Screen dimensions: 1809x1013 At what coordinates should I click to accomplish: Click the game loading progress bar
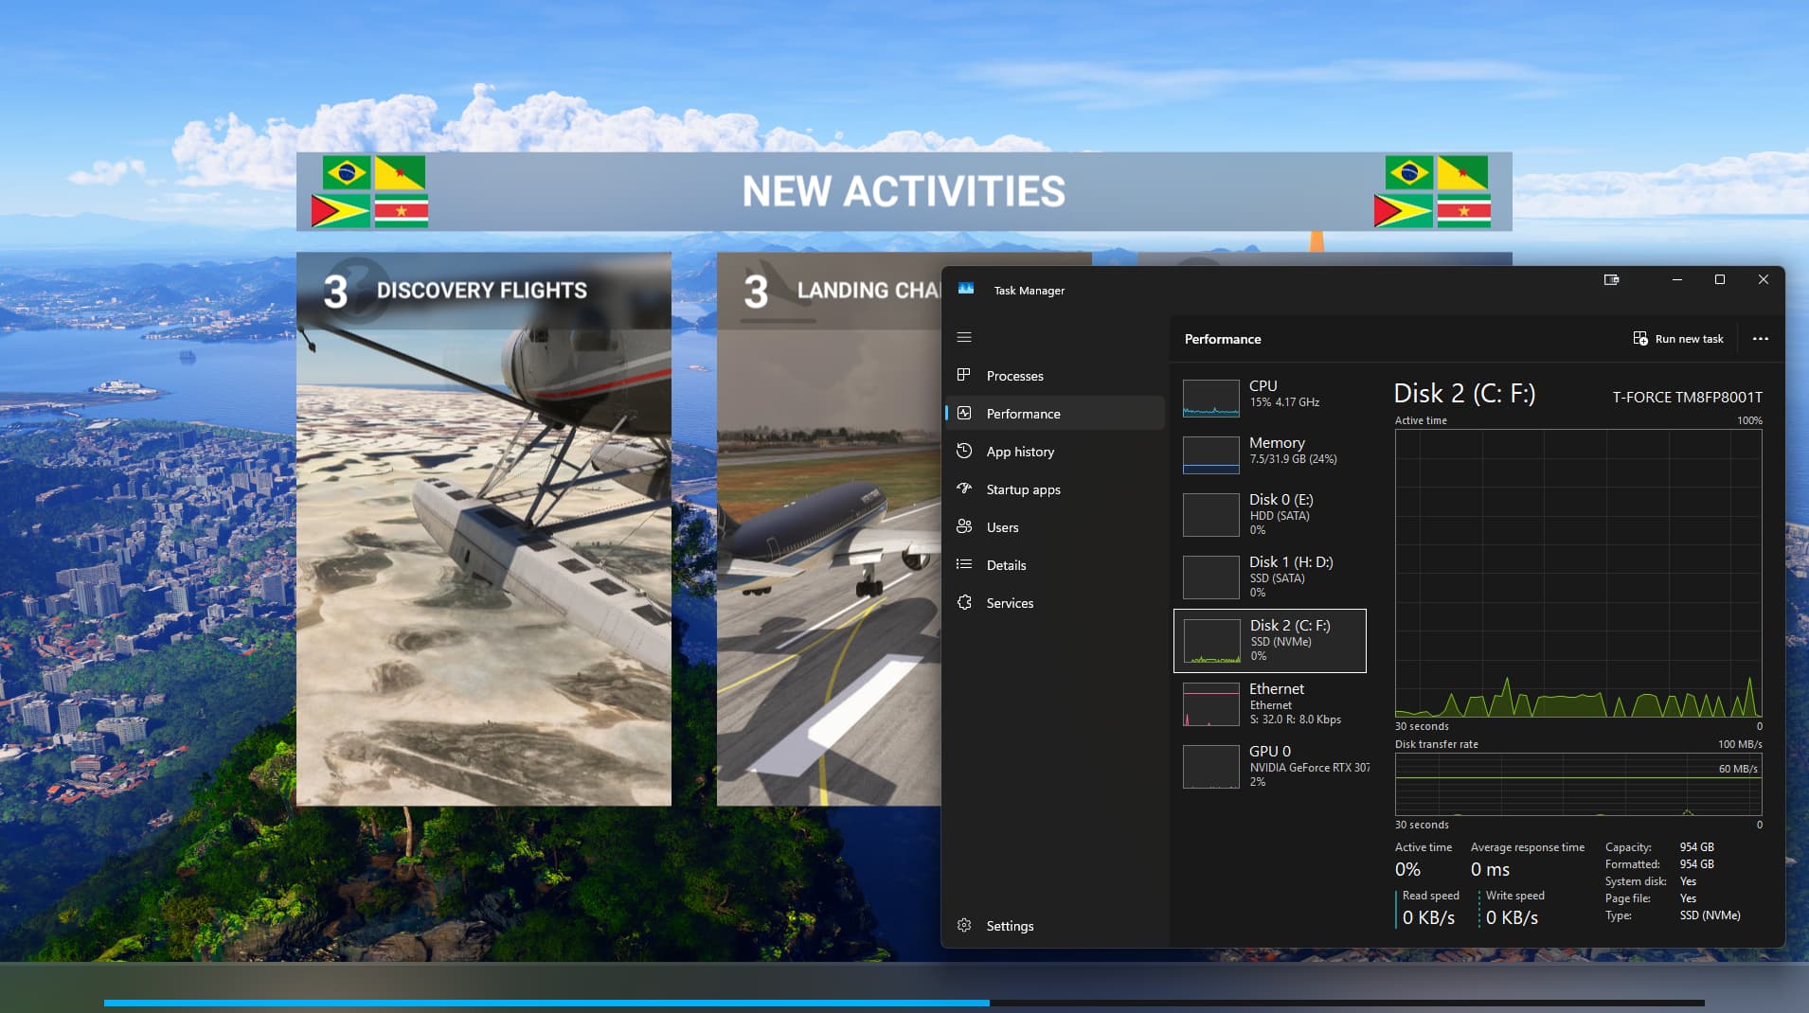point(904,1003)
